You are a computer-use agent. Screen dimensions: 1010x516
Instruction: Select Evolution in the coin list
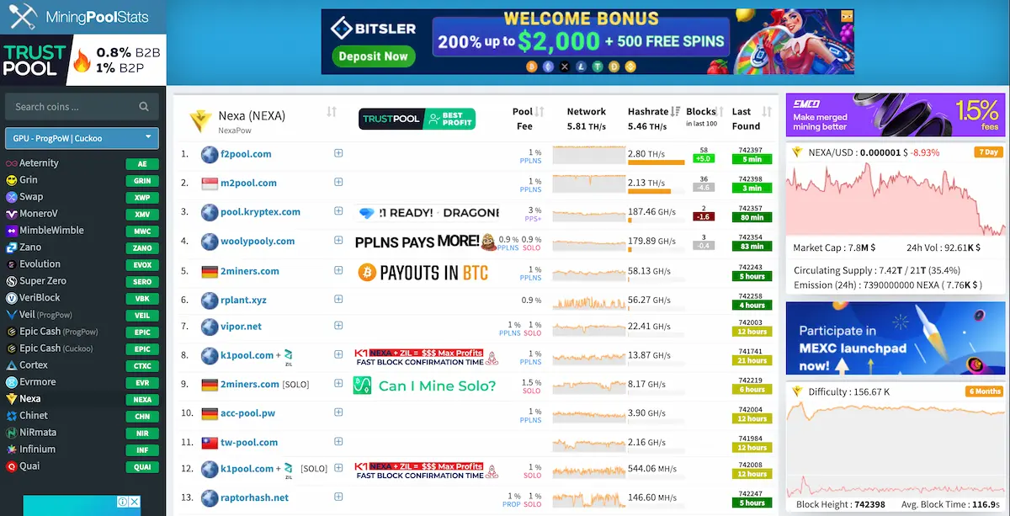[x=40, y=264]
